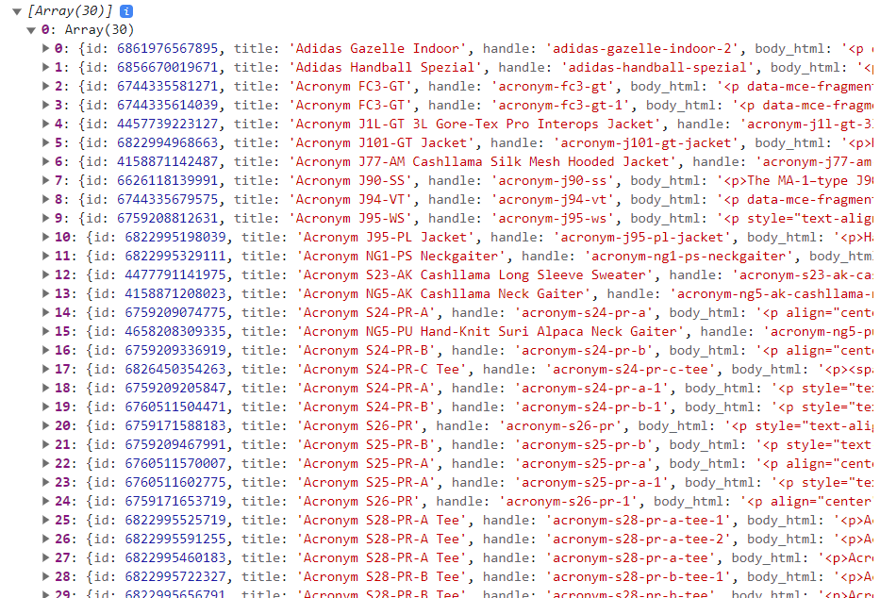
Task: Expand item 2 with id 6744335581271
Action: tap(46, 87)
